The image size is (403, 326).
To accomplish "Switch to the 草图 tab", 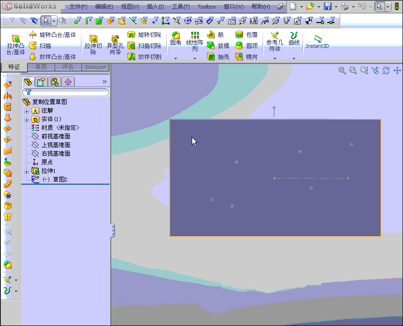I will 41,67.
